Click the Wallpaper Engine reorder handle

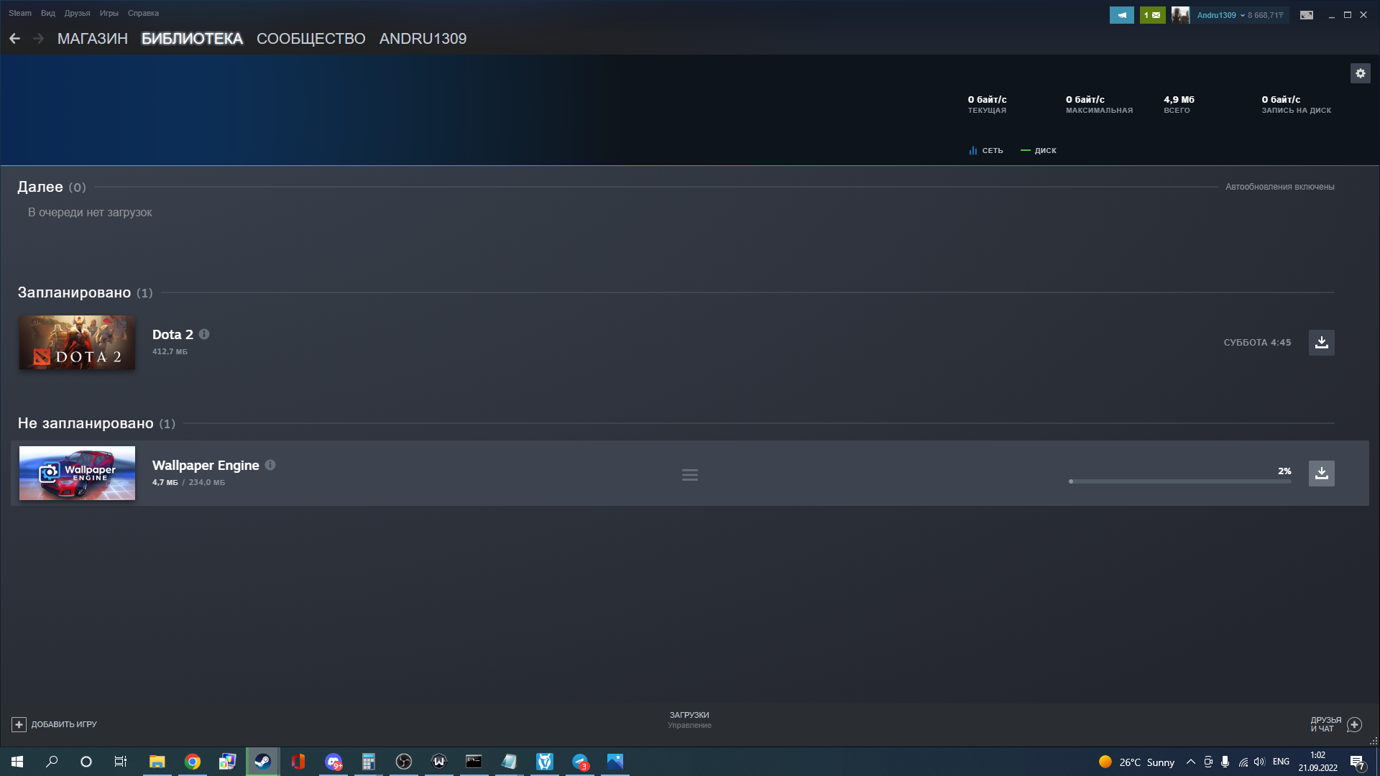click(690, 475)
